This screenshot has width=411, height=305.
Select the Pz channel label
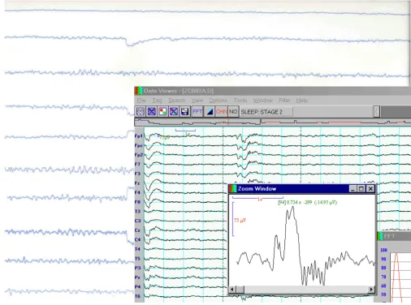coord(137,277)
